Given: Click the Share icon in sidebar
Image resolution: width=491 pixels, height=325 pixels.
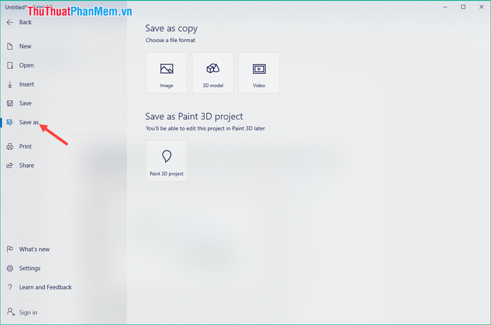Looking at the screenshot, I should (10, 166).
